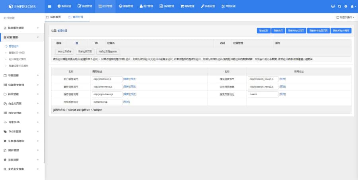The image size is (358, 180).
Task: Open 商城管理 shopping cart icon in top navigation
Action: pyautogui.click(x=182, y=6)
